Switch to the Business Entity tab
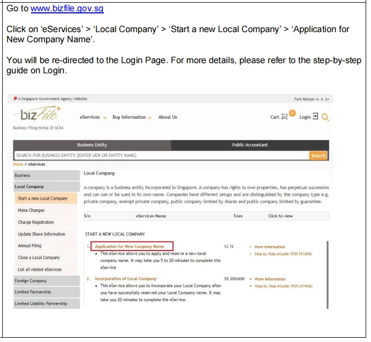 coord(92,145)
